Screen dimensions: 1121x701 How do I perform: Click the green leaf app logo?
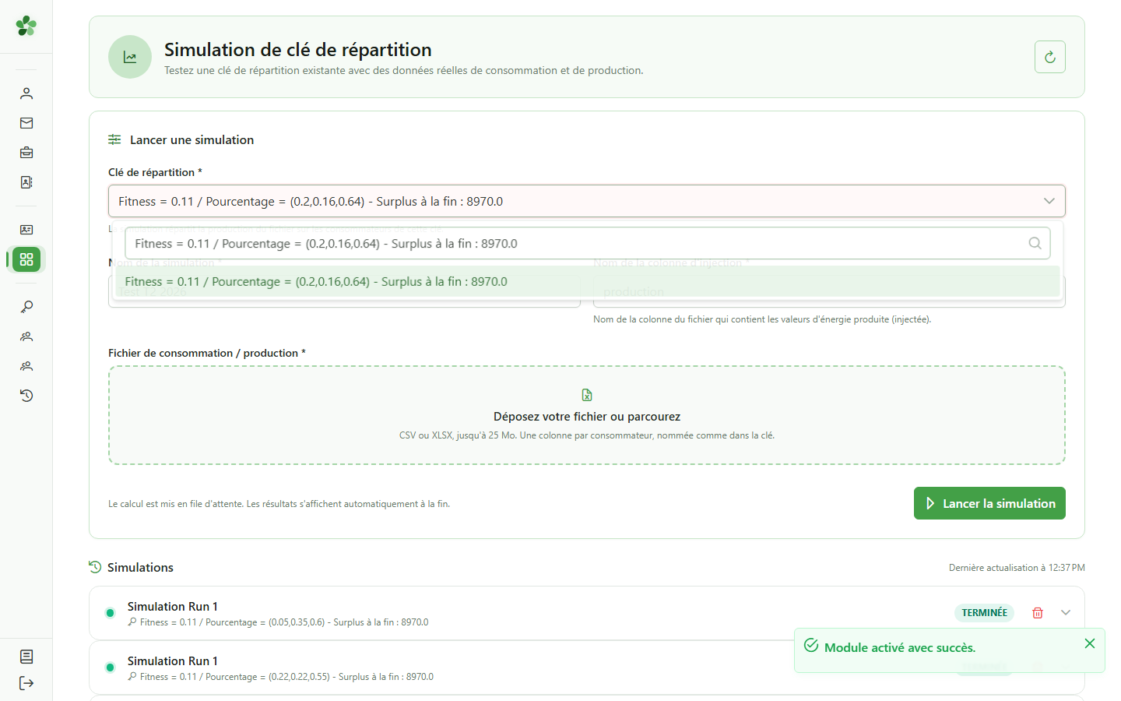tap(26, 26)
